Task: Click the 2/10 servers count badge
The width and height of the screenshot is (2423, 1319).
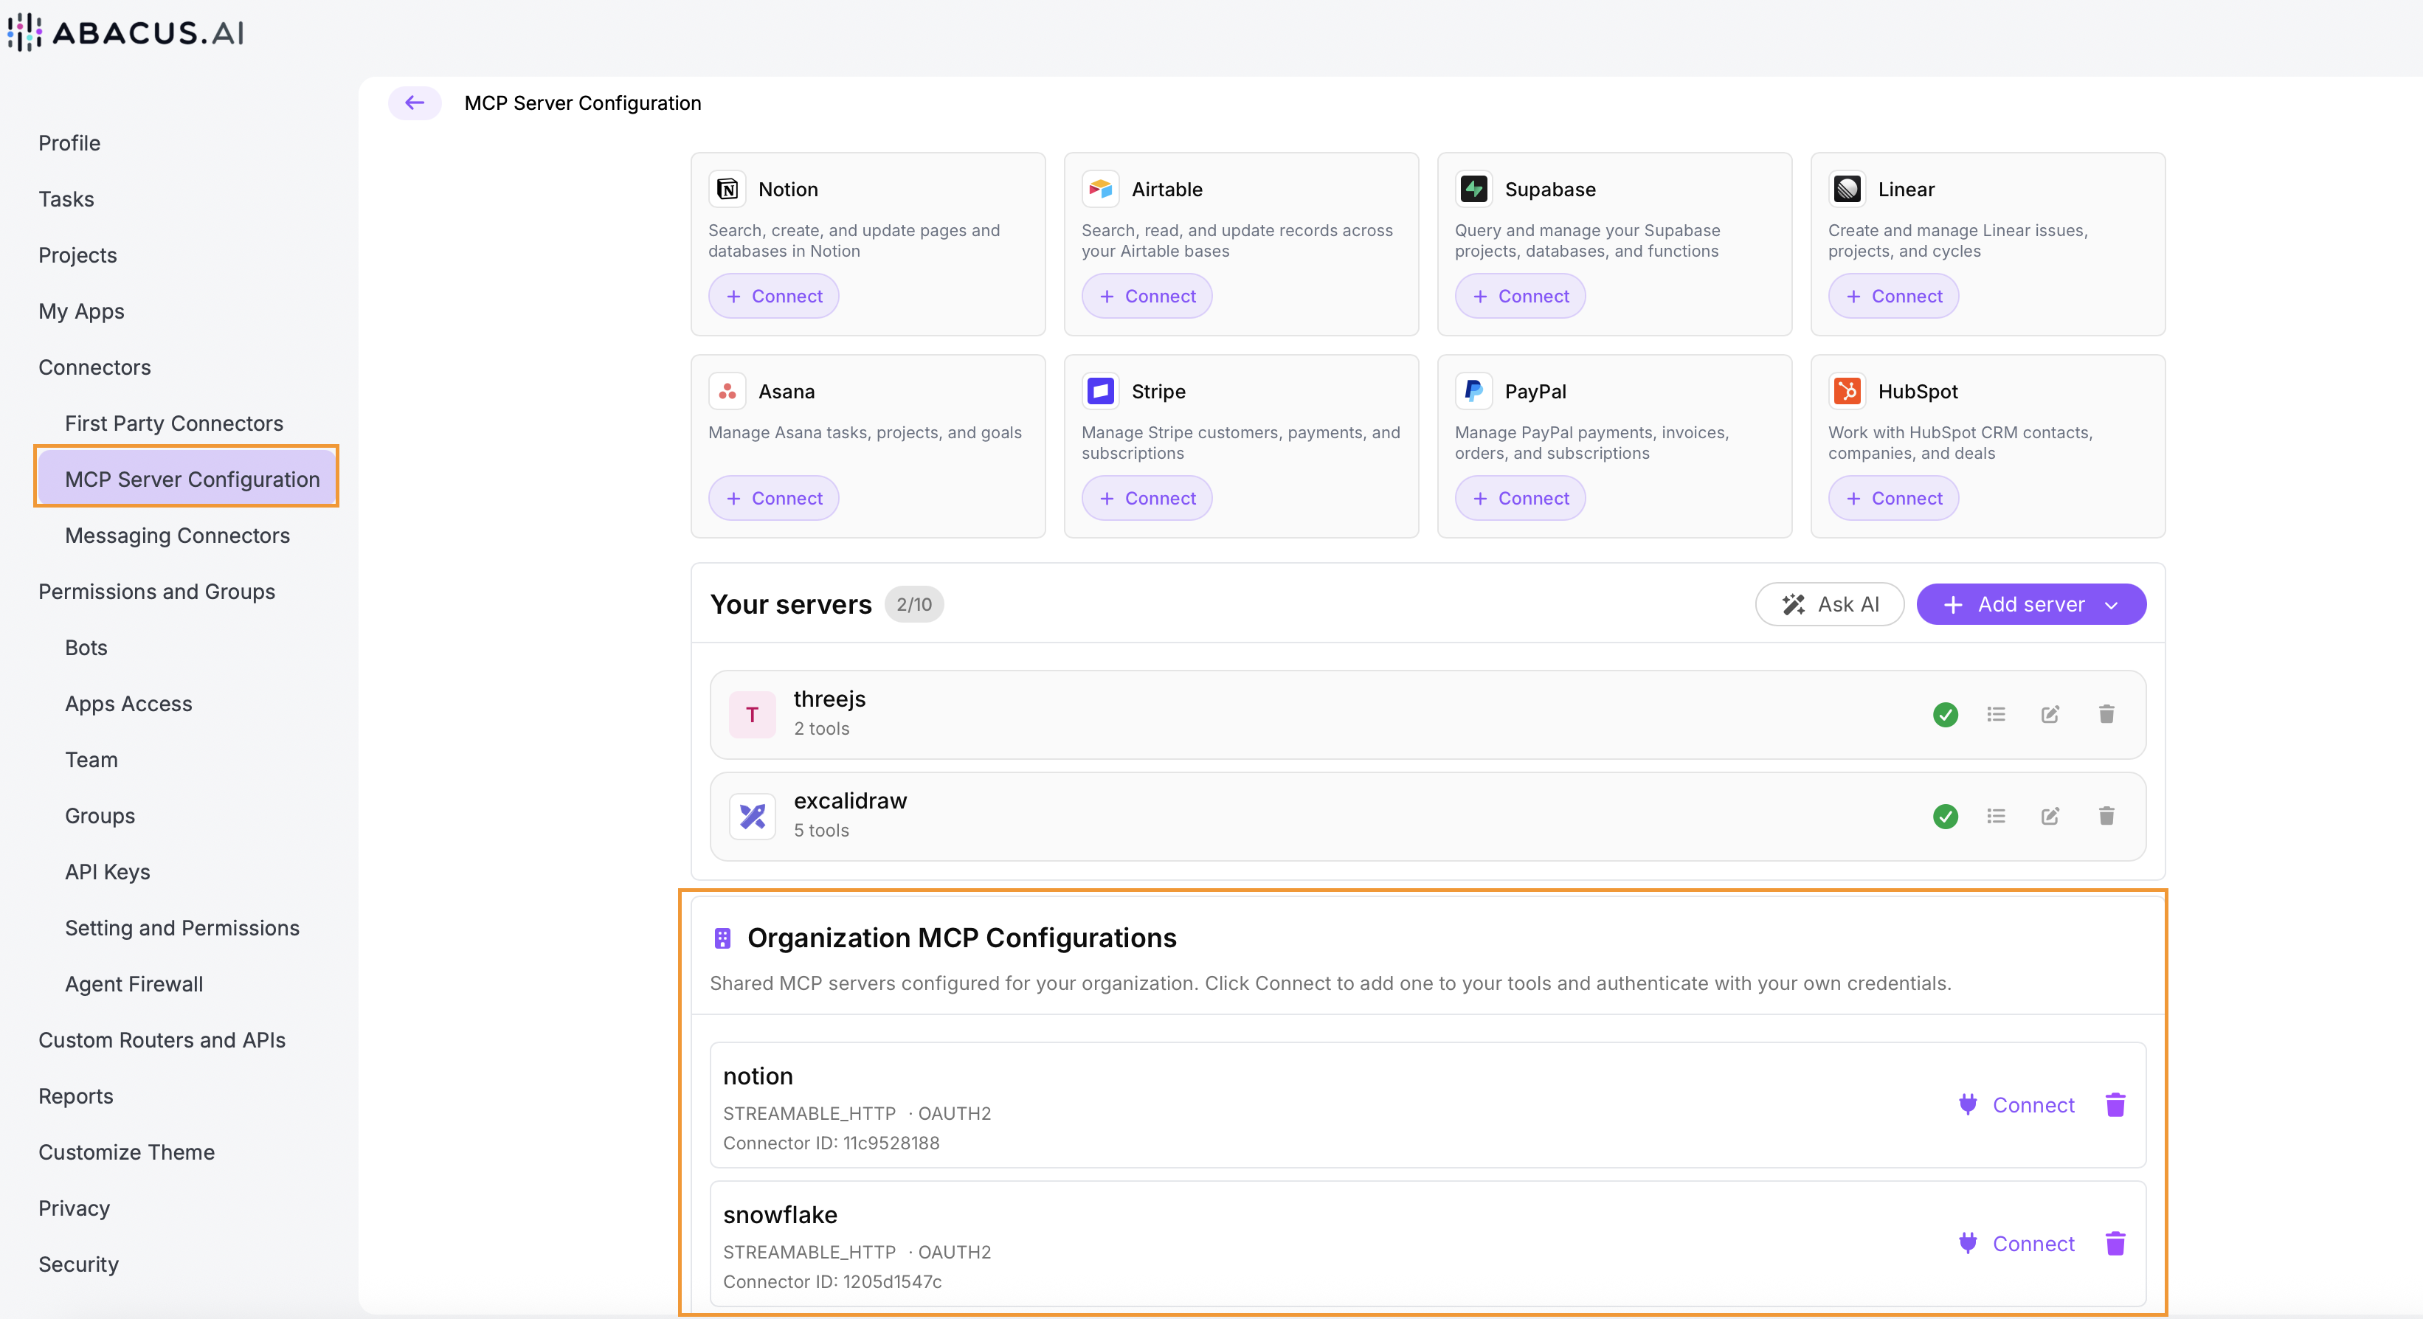Action: point(914,604)
